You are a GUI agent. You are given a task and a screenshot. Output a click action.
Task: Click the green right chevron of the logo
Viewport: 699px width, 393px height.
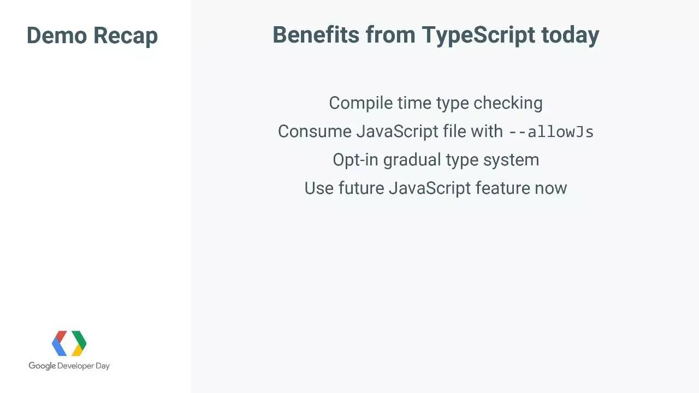pos(81,341)
